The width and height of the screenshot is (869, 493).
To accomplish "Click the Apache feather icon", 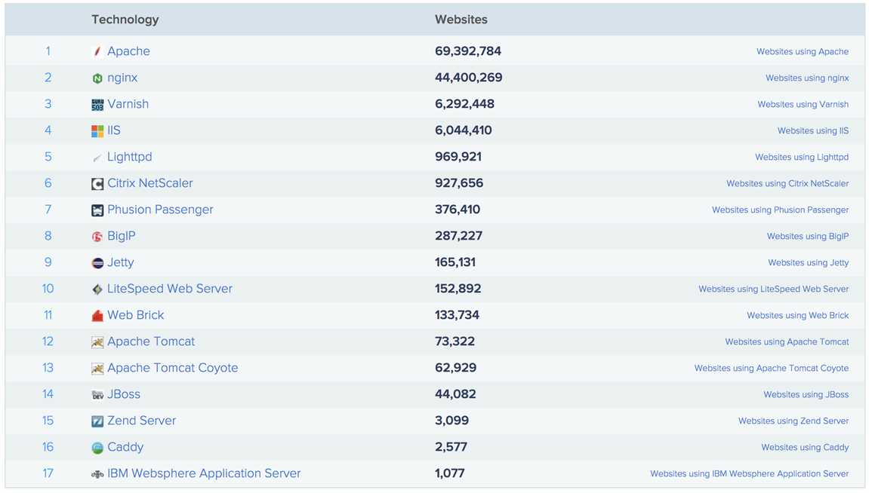I will pyautogui.click(x=97, y=51).
